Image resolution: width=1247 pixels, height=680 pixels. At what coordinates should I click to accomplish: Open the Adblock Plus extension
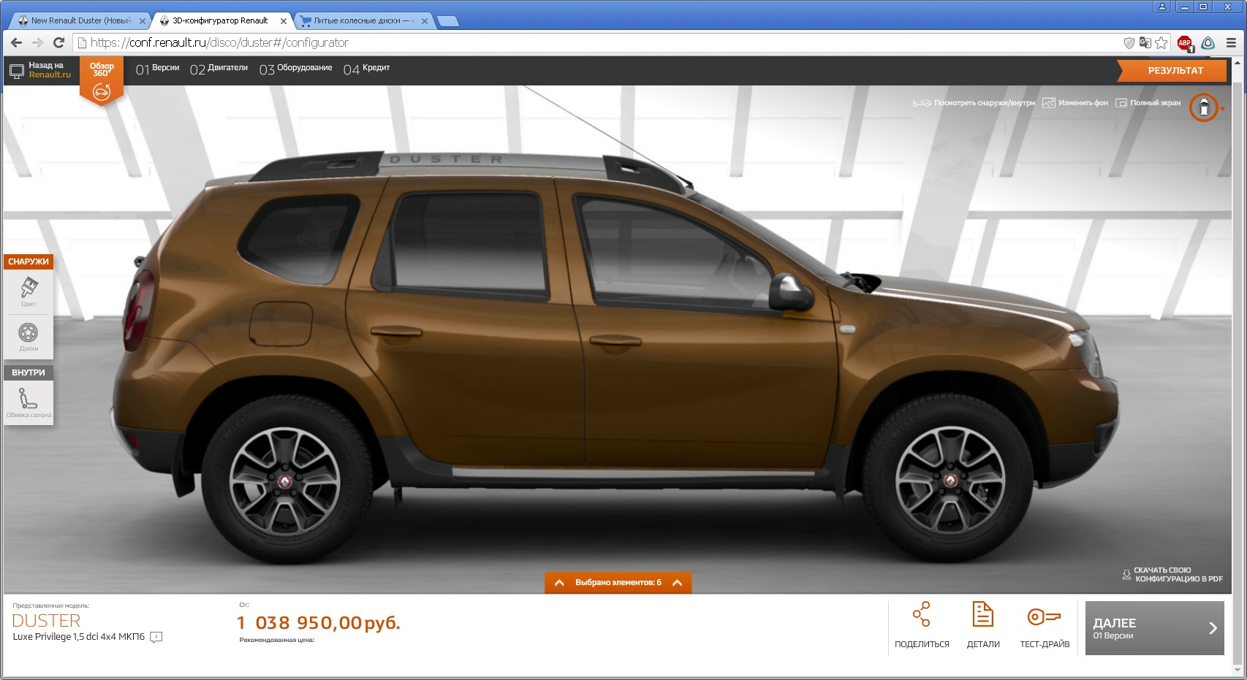coord(1185,43)
